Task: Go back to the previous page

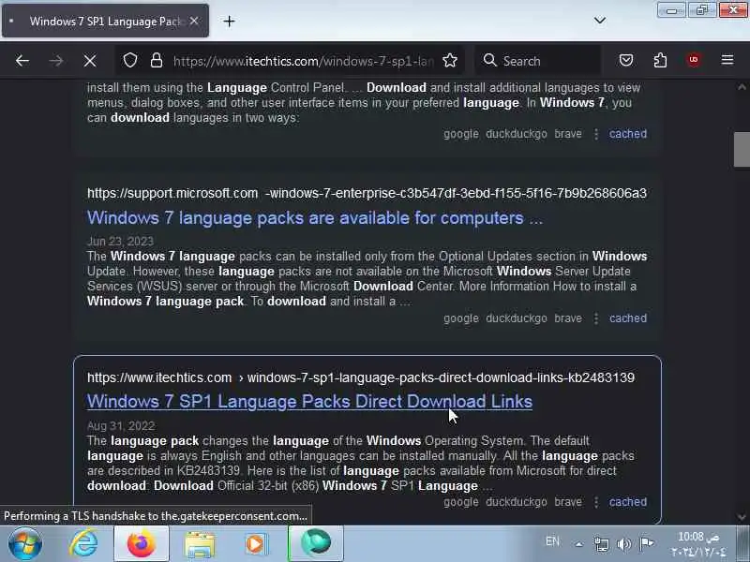Action: [x=22, y=61]
